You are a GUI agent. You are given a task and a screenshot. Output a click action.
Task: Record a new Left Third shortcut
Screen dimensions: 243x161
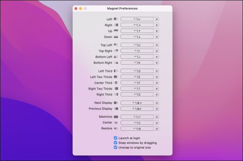pos(137,71)
